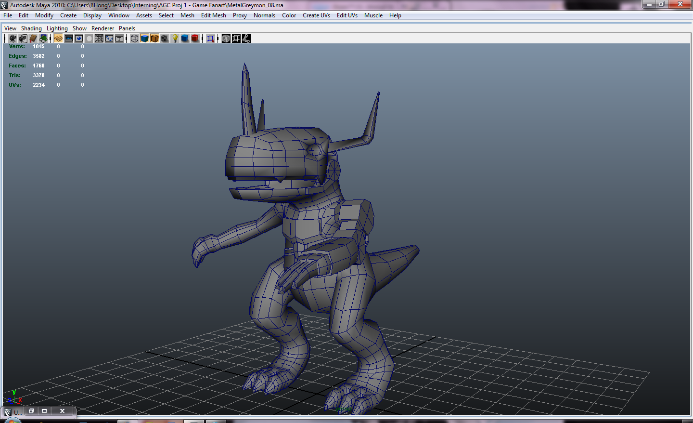Click the 'Tris:' label in the HUD
The image size is (693, 423).
tap(15, 75)
